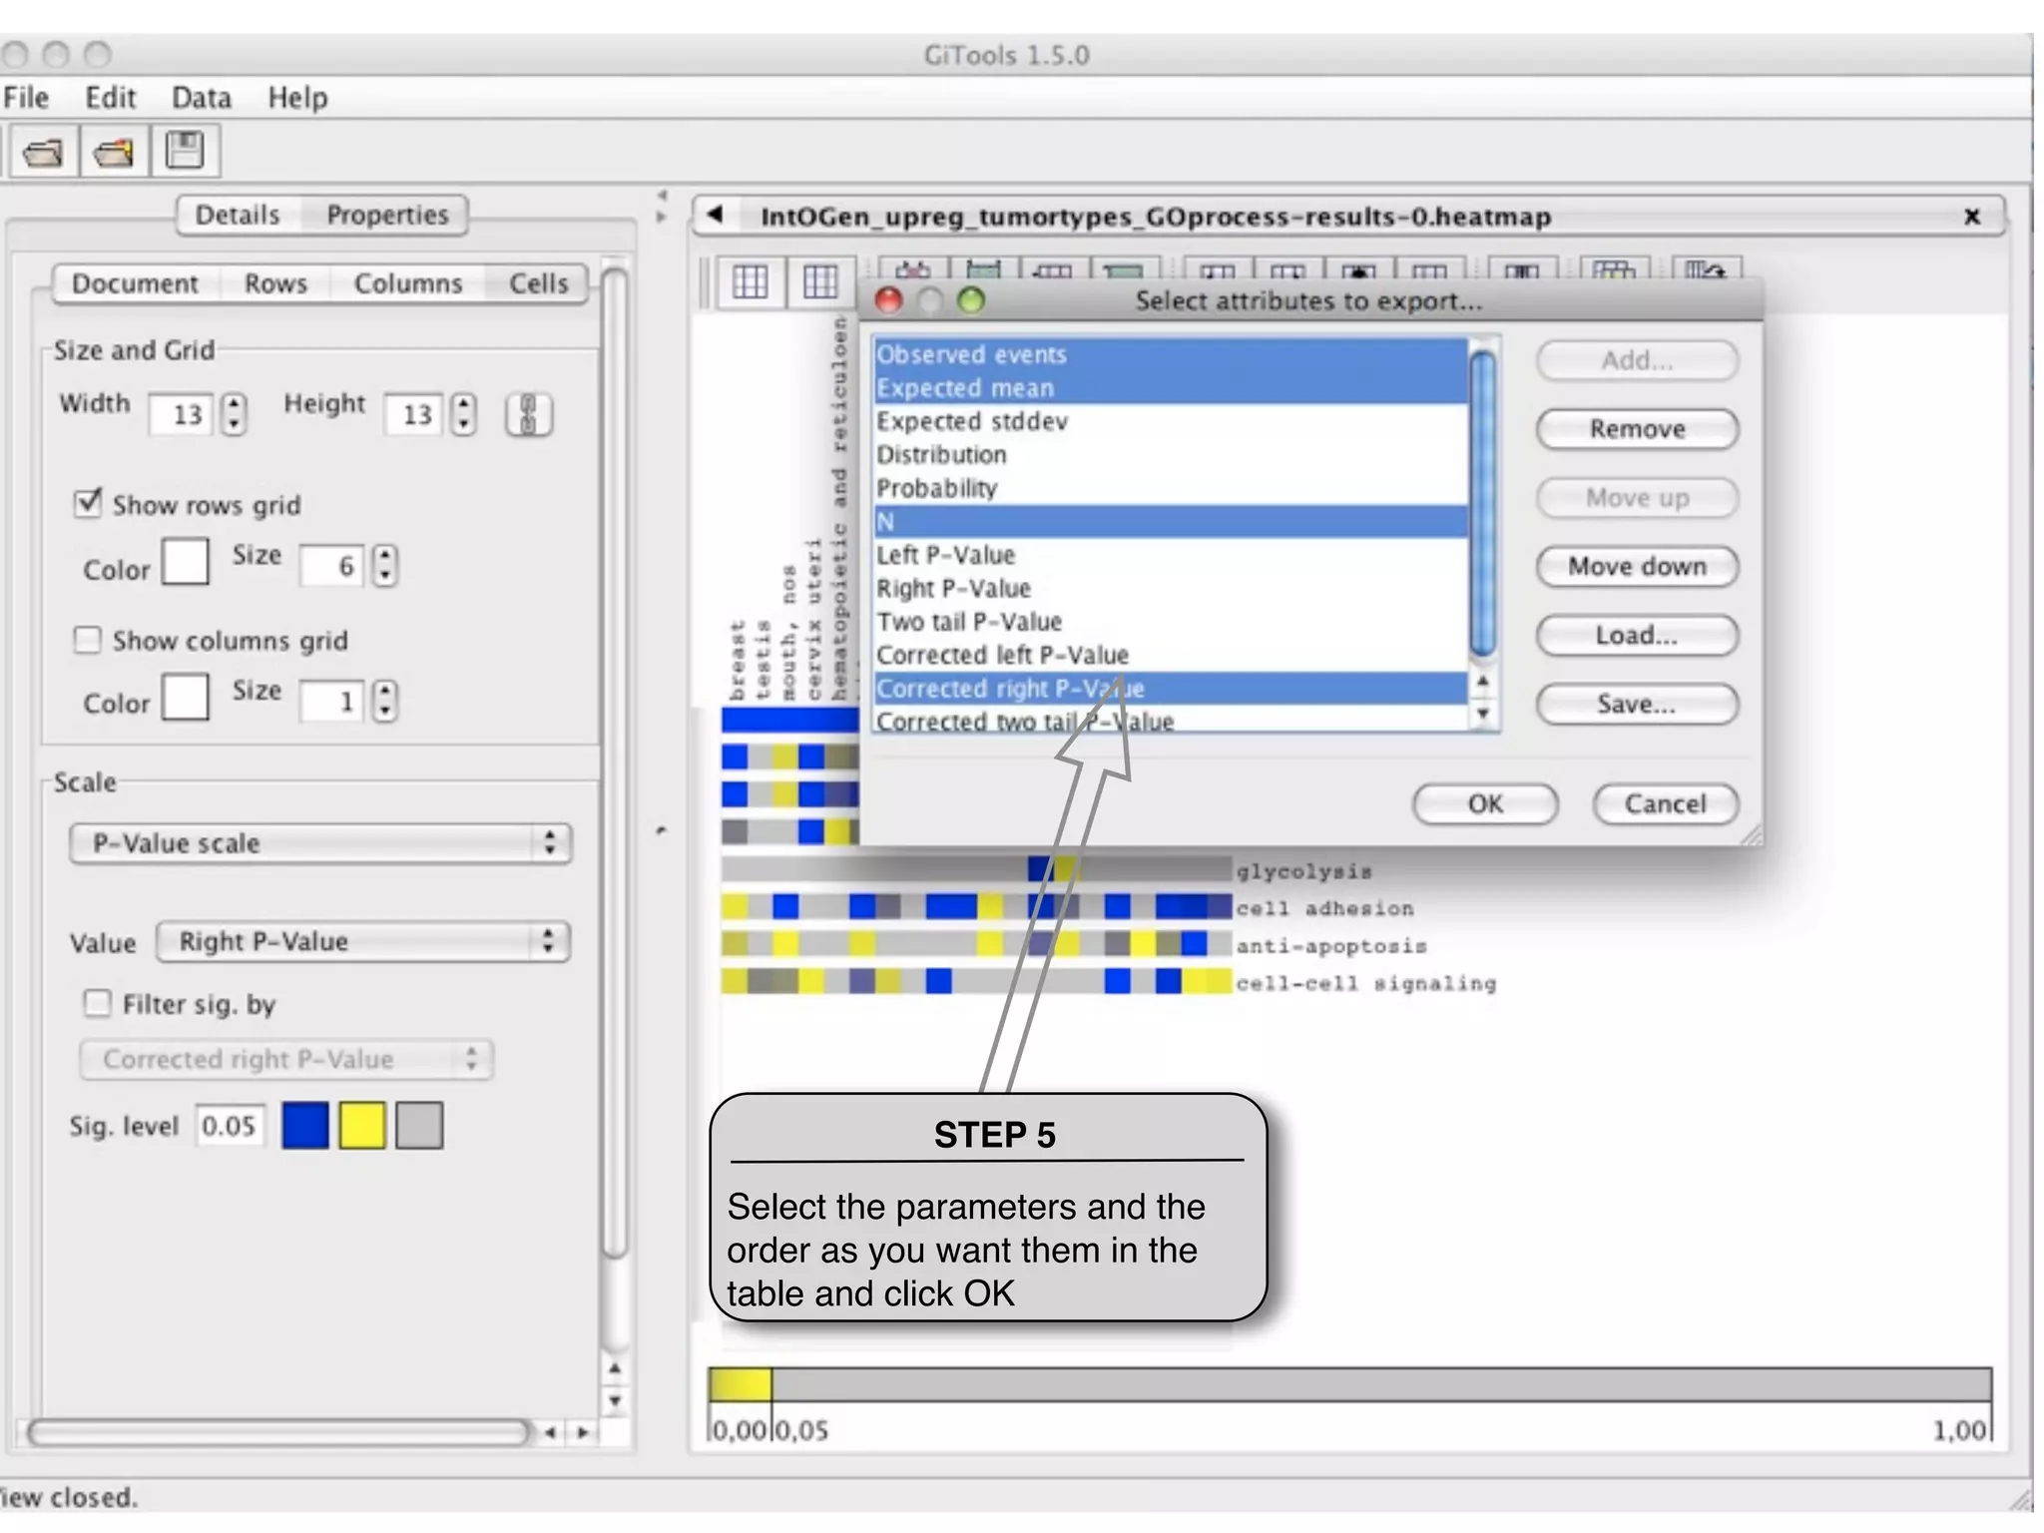This screenshot has height=1533, width=2044.
Task: Click the rows grid Color swatch
Action: [x=186, y=562]
